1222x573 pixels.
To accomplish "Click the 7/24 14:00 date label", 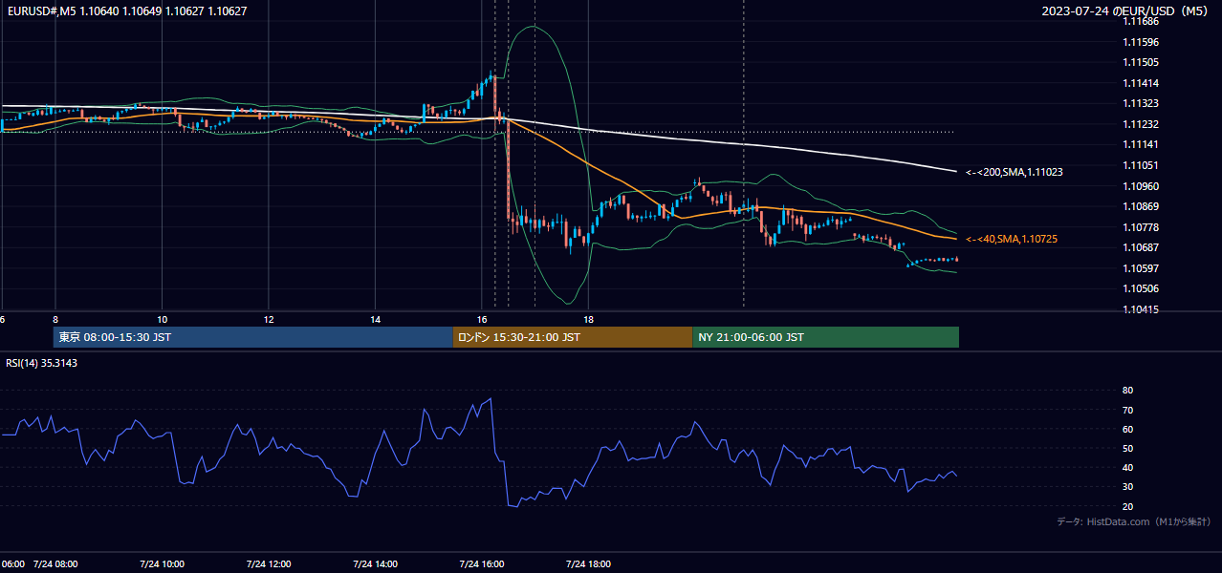I will coord(375,563).
